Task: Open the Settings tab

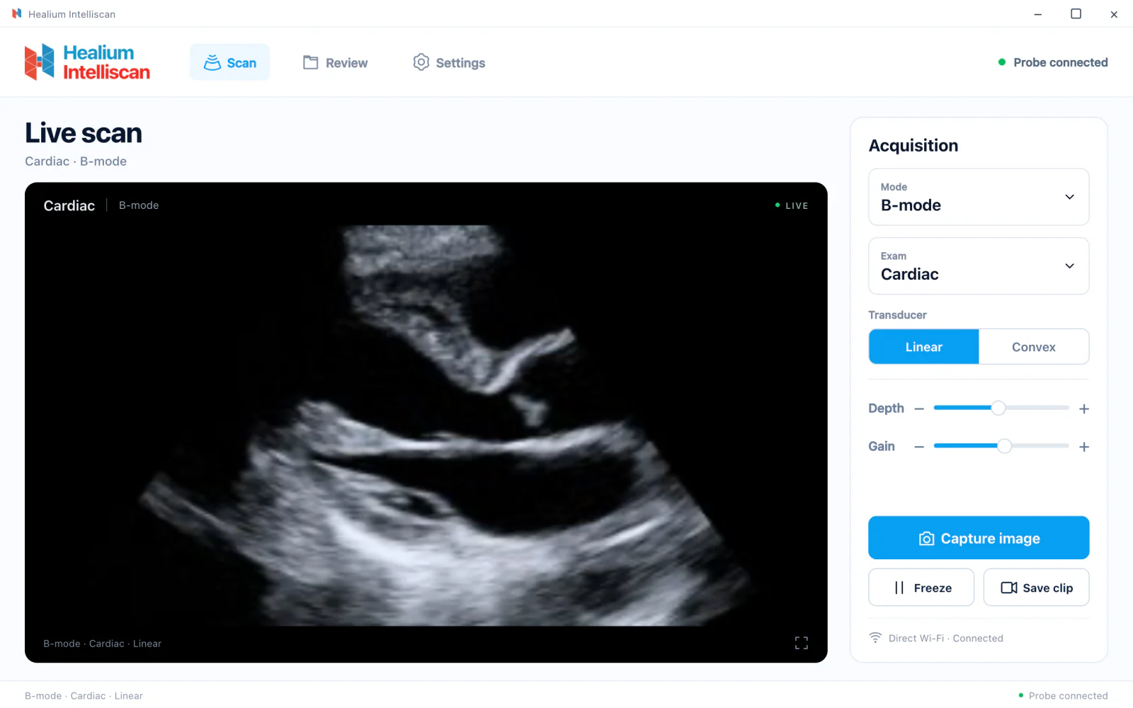Action: [x=449, y=62]
